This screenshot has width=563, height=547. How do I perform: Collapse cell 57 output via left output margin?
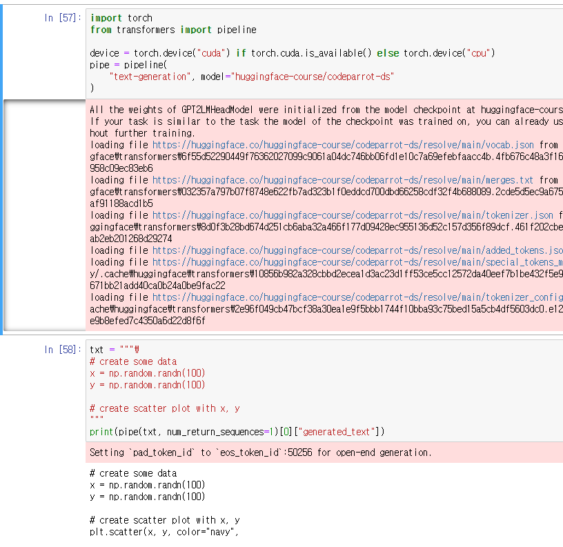pyautogui.click(x=44, y=215)
